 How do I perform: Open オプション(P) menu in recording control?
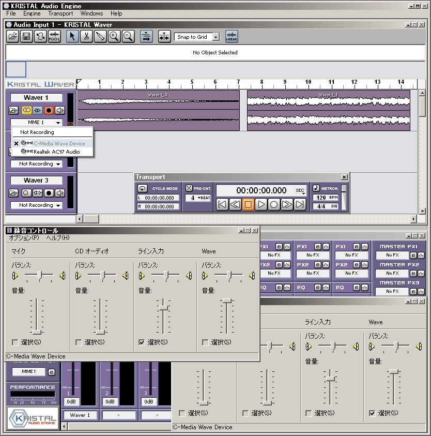tap(24, 238)
